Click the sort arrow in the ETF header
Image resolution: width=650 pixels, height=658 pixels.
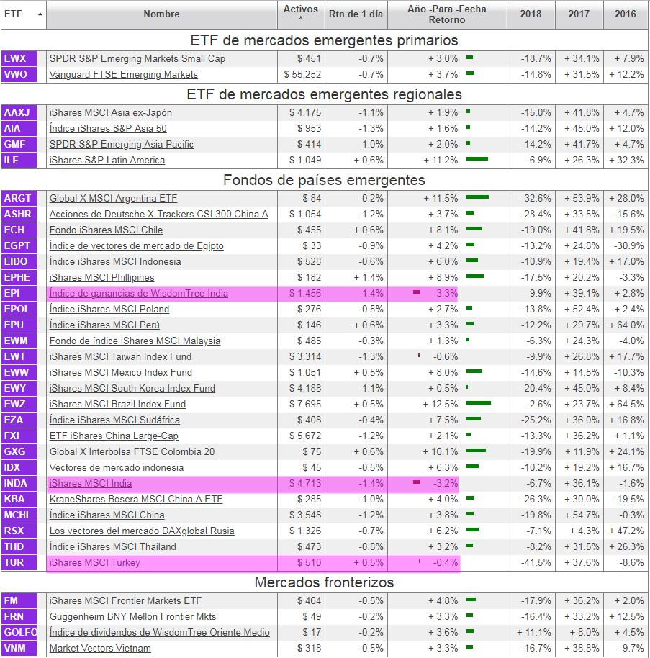[x=40, y=14]
